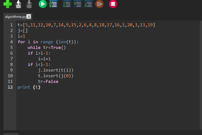Click the open file icon with up arrow
202x135 pixels.
[18, 4]
